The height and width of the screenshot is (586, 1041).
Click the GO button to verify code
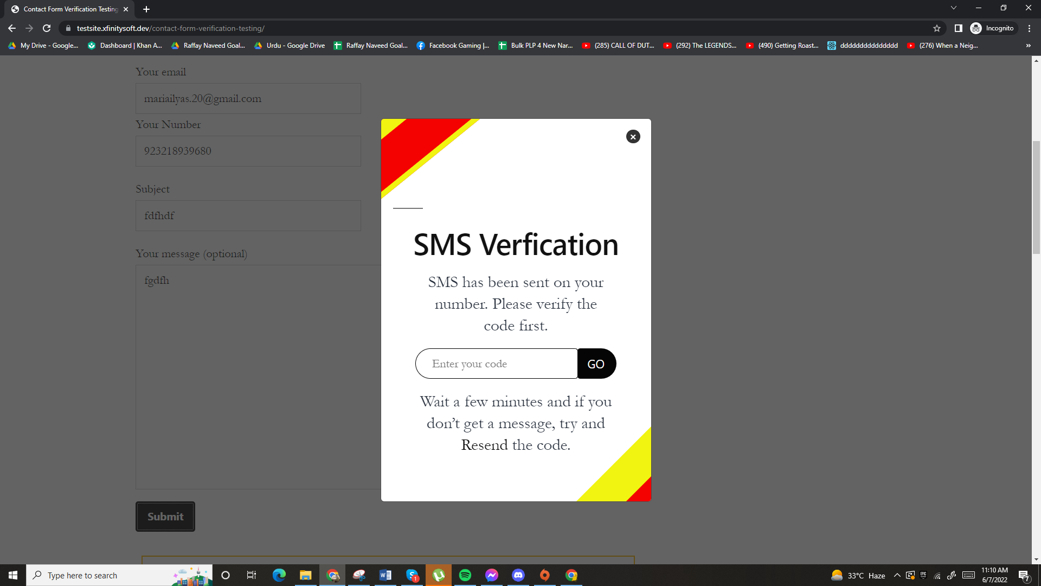(x=595, y=364)
